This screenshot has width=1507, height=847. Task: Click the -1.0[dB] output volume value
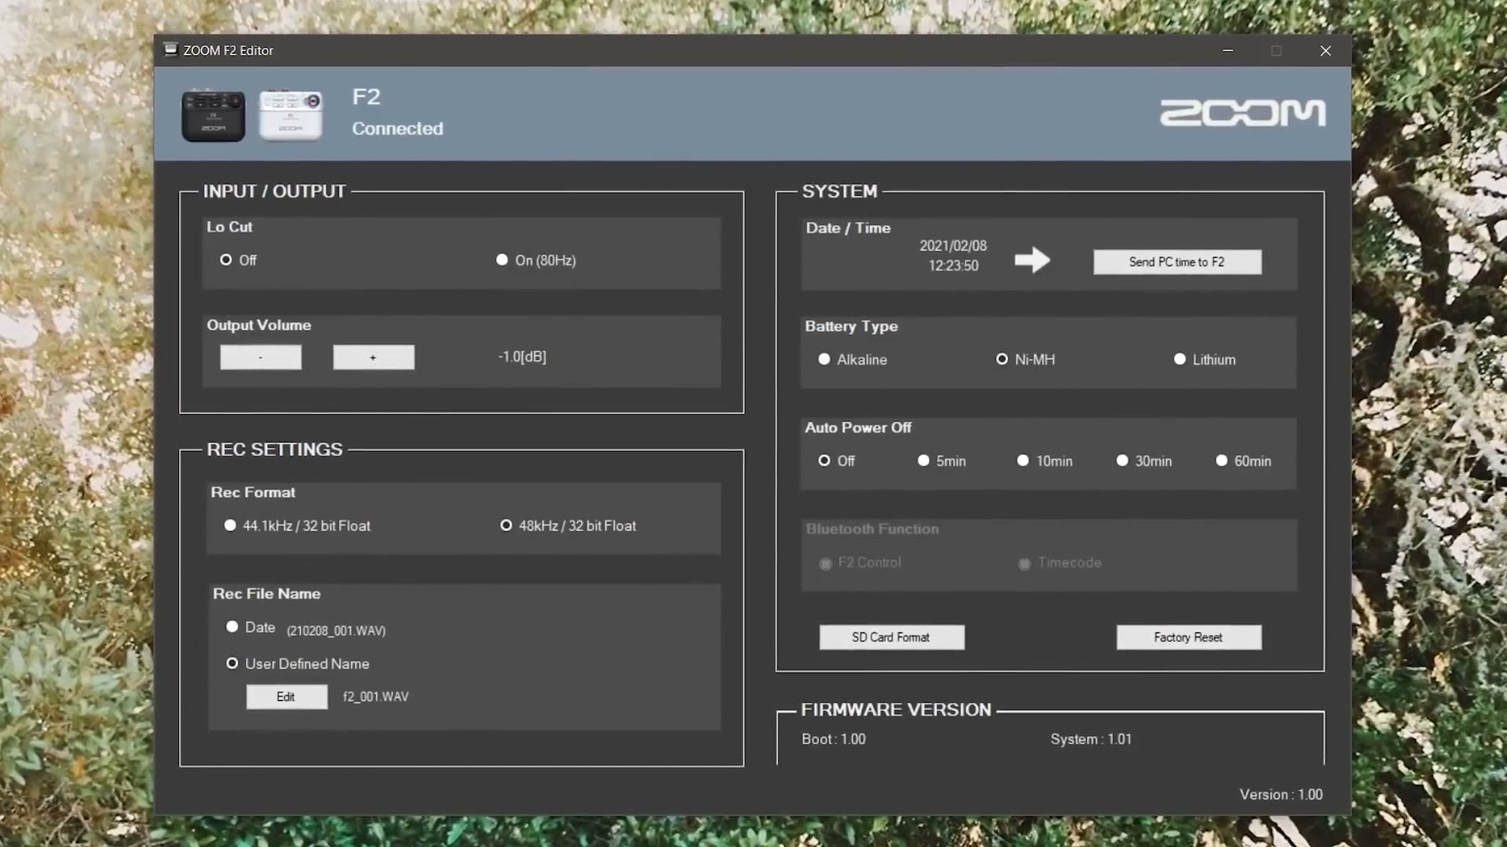point(522,357)
